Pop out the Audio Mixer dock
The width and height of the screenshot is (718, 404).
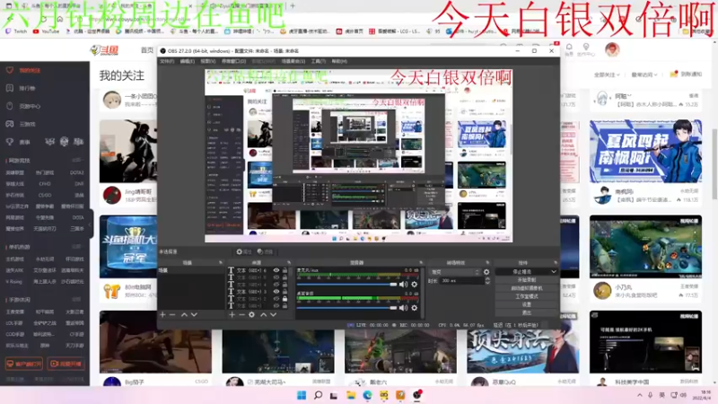pyautogui.click(x=421, y=262)
